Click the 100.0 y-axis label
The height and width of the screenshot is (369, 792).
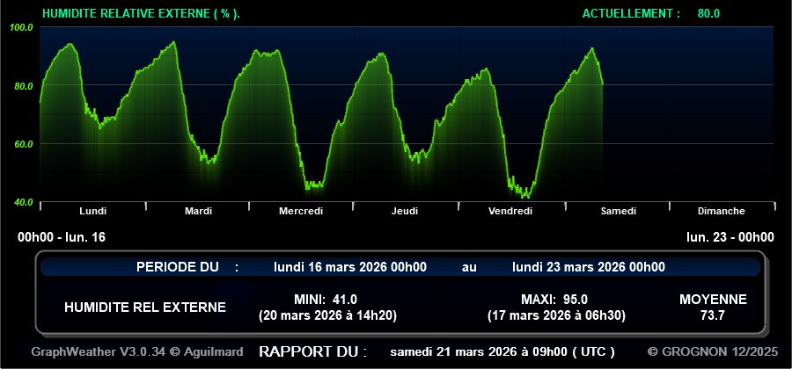21,28
